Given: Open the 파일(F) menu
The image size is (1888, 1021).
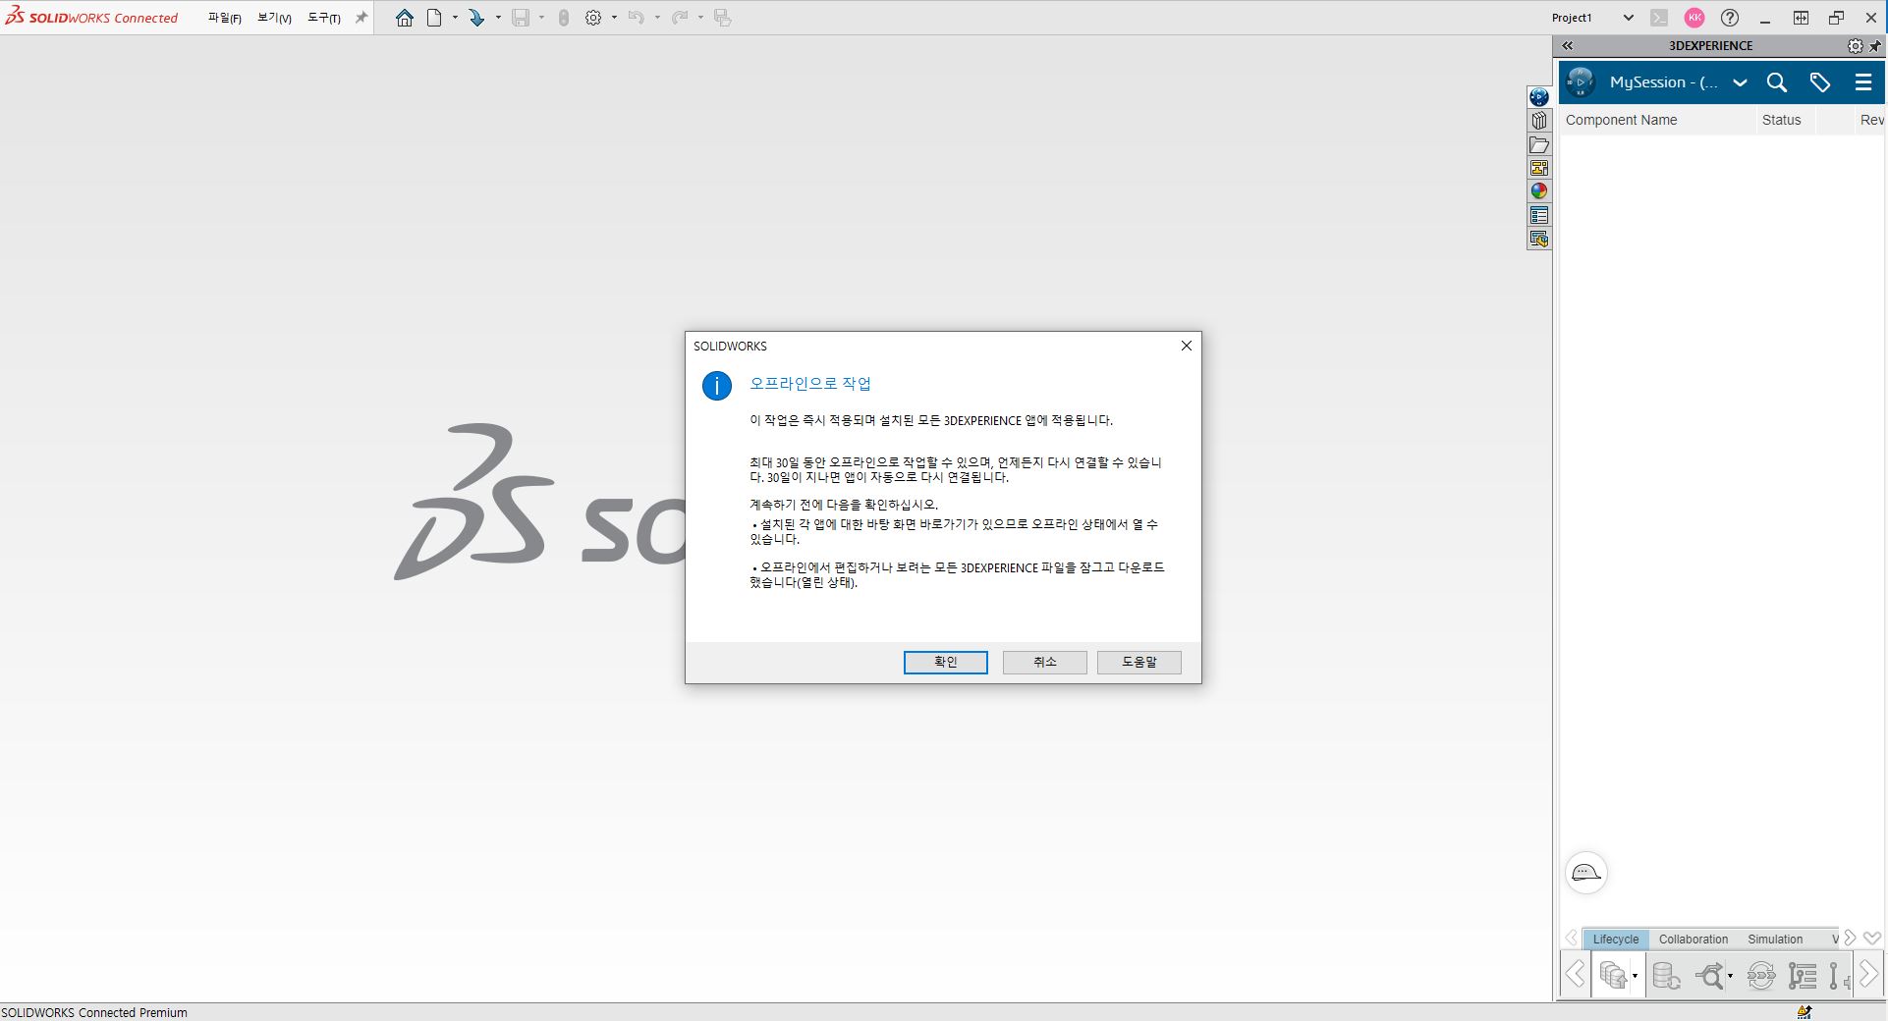Looking at the screenshot, I should click(x=224, y=18).
